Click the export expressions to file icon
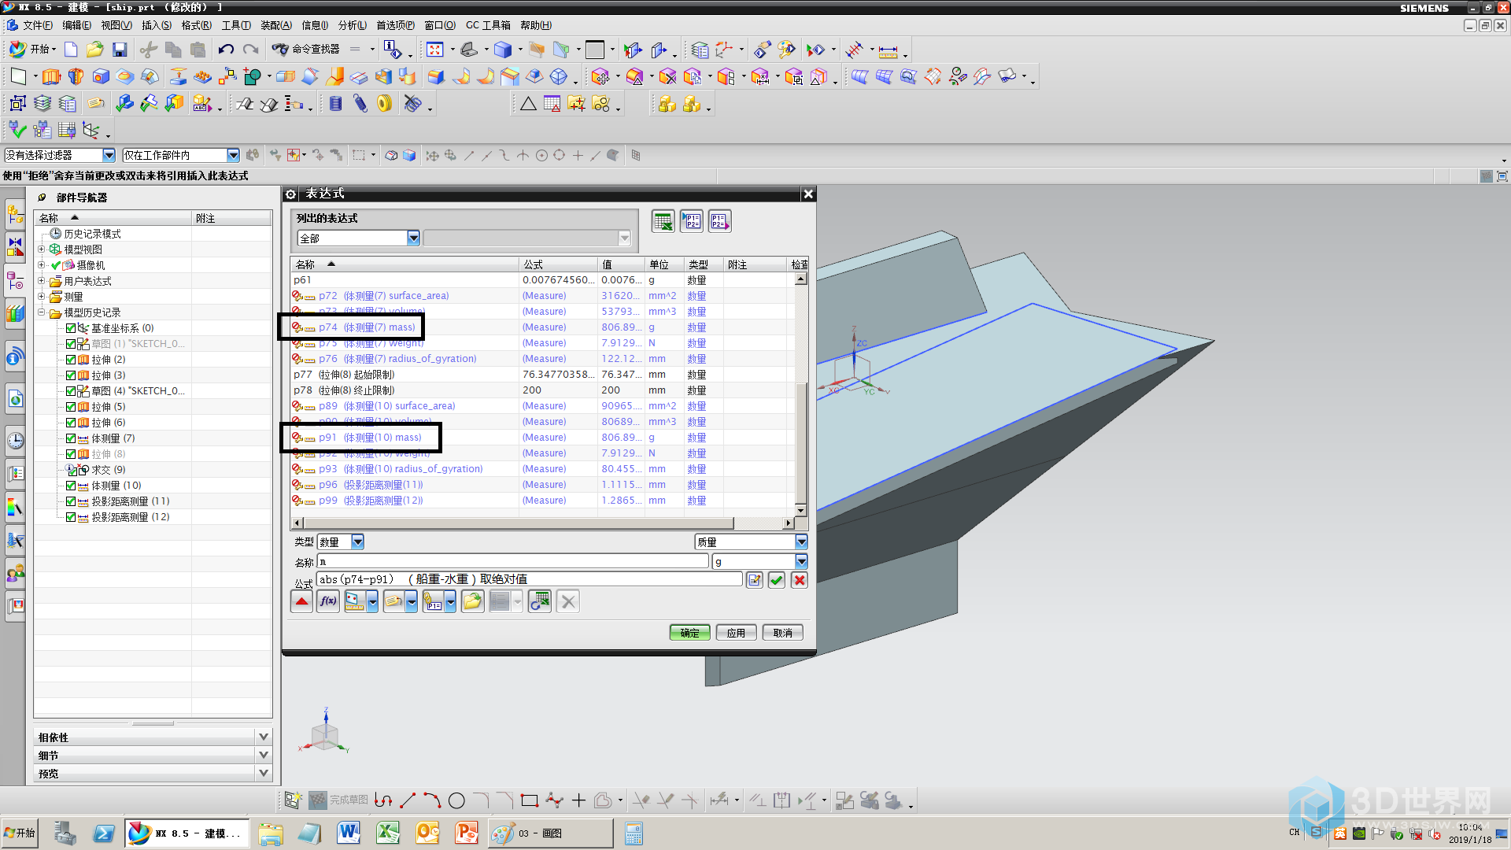 (x=719, y=222)
